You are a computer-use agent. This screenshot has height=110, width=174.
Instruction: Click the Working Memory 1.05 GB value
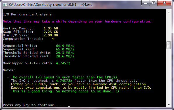click(x=51, y=28)
